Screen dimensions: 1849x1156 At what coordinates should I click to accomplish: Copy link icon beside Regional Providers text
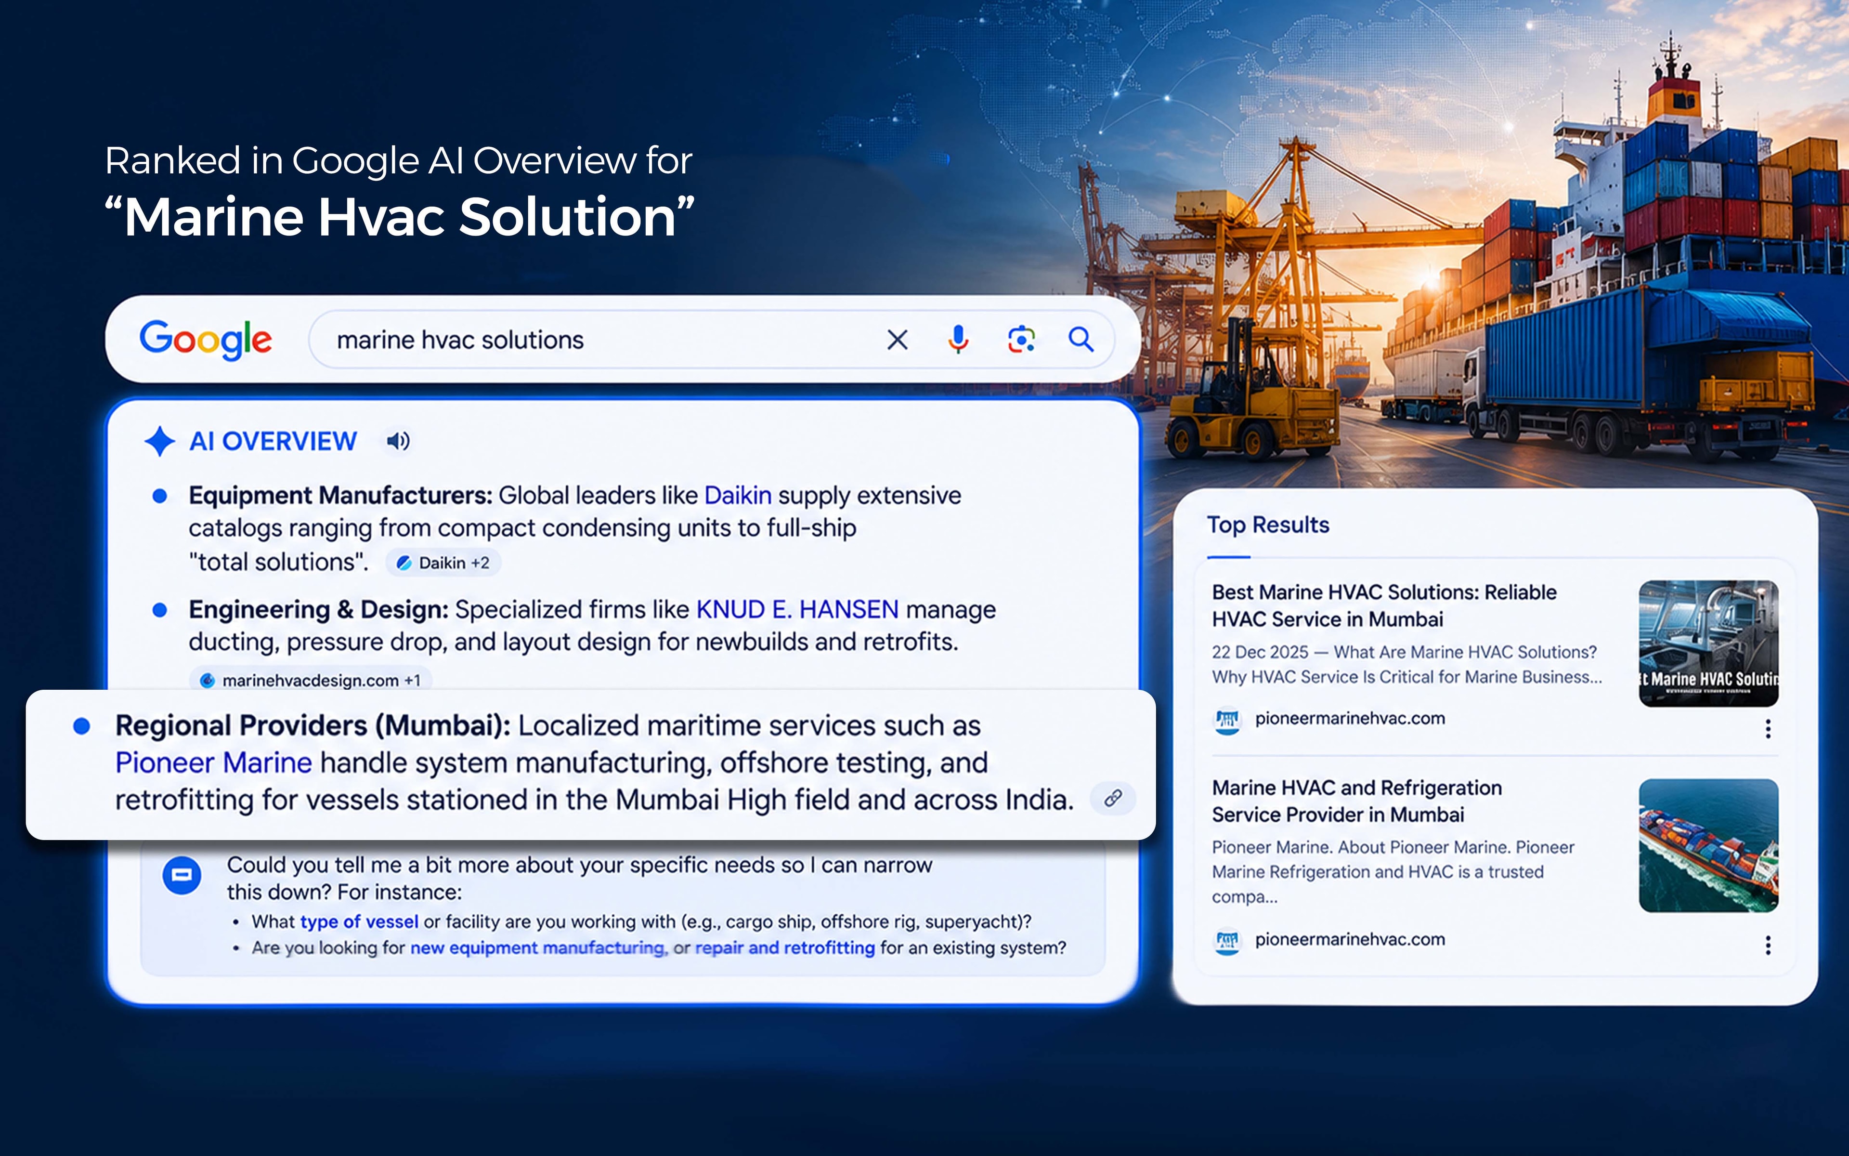pos(1113,799)
